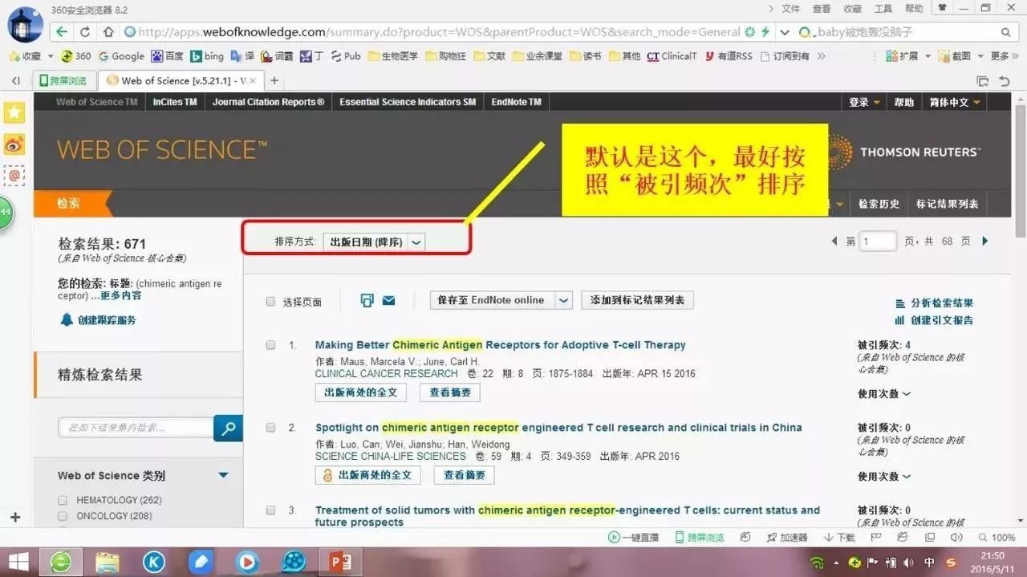This screenshot has height=577, width=1027.
Task: Open PowerPoint from the Windows taskbar
Action: tap(340, 561)
